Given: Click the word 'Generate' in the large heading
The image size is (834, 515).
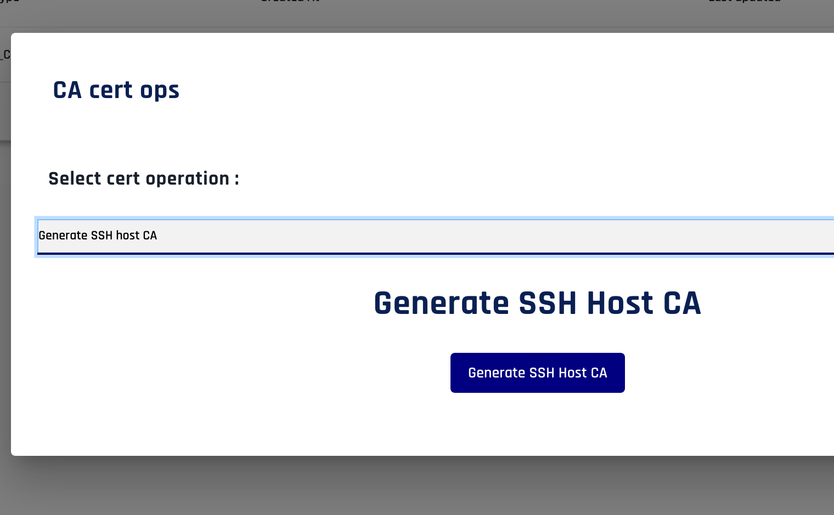Looking at the screenshot, I should pos(441,304).
